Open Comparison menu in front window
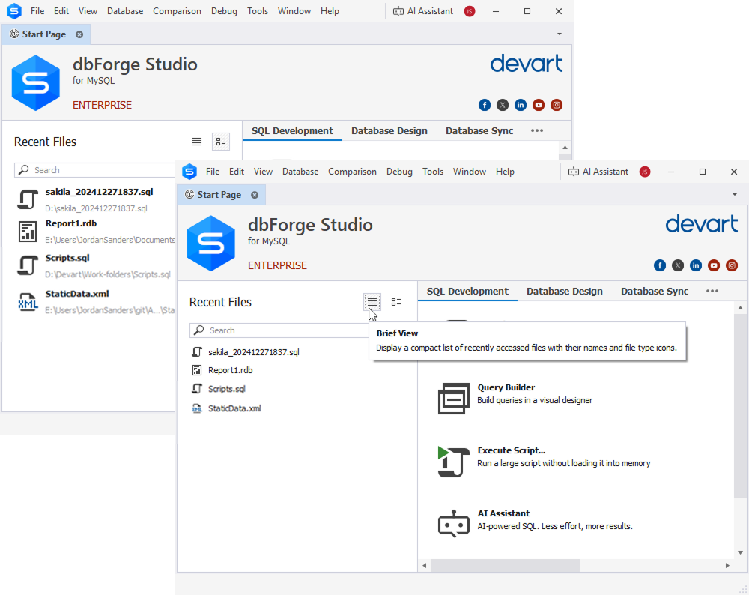749x595 pixels. pos(352,172)
